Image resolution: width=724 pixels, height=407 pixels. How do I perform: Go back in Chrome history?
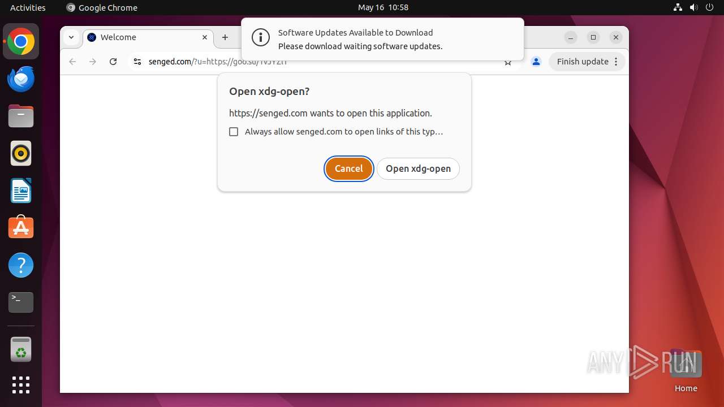coord(72,62)
